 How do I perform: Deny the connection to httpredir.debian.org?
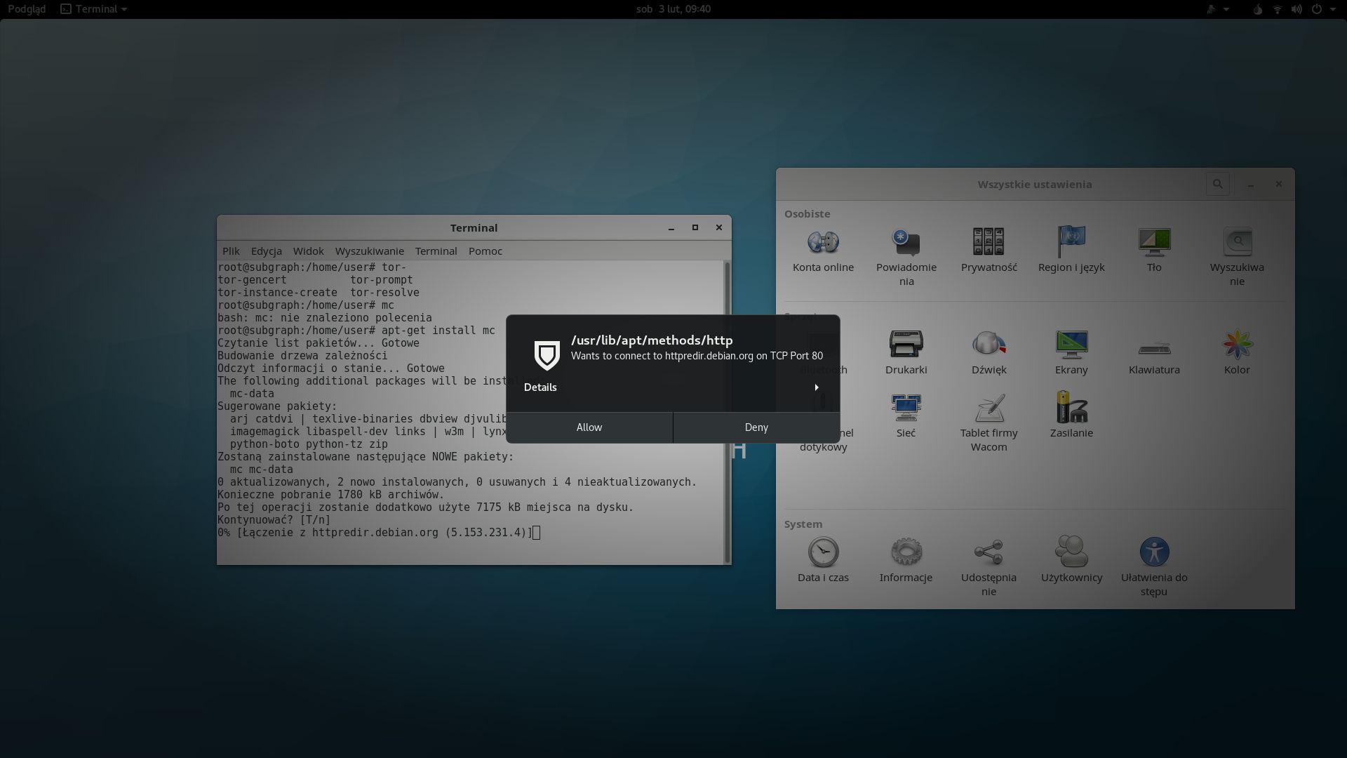coord(756,427)
